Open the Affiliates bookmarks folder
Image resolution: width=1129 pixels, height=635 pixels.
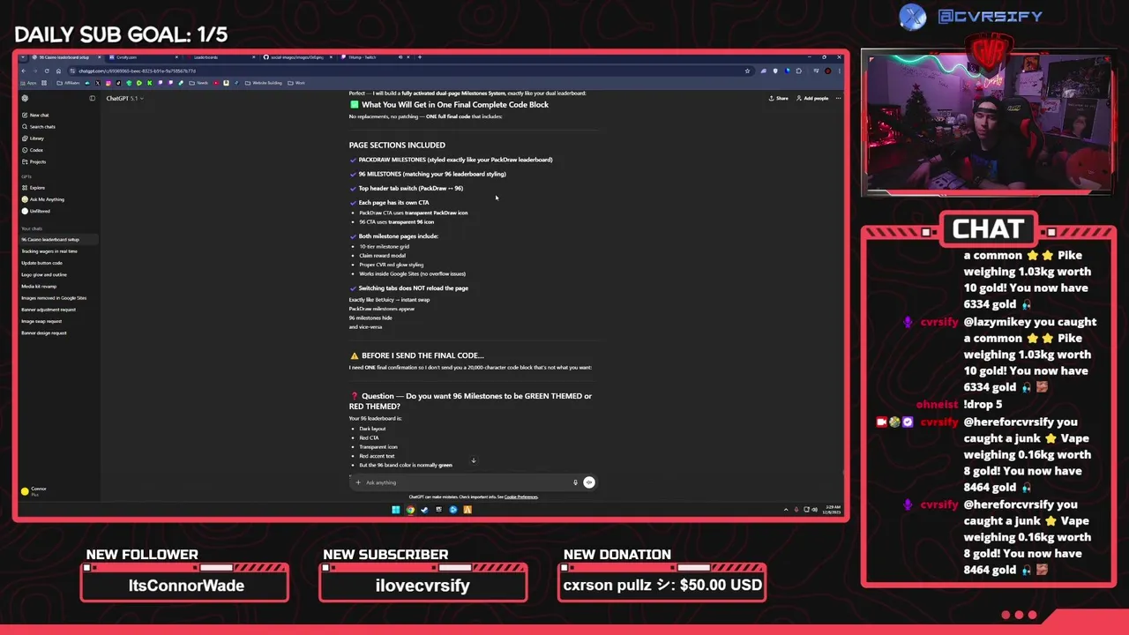coord(68,83)
